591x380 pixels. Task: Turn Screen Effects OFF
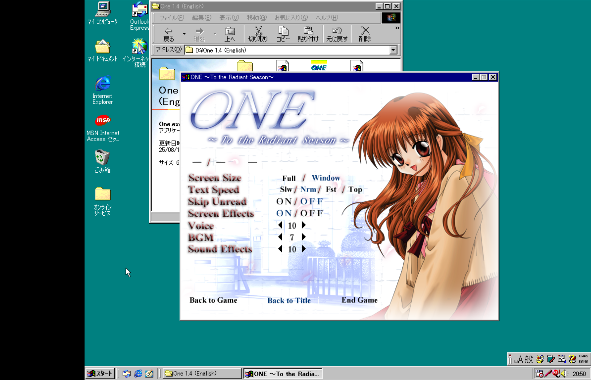312,213
